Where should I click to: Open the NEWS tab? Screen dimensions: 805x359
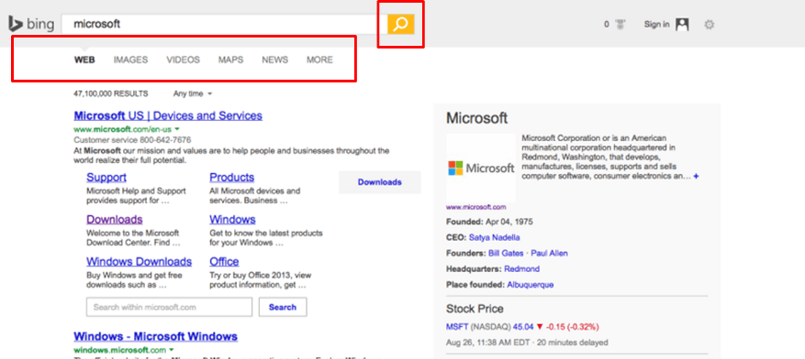[x=274, y=60]
